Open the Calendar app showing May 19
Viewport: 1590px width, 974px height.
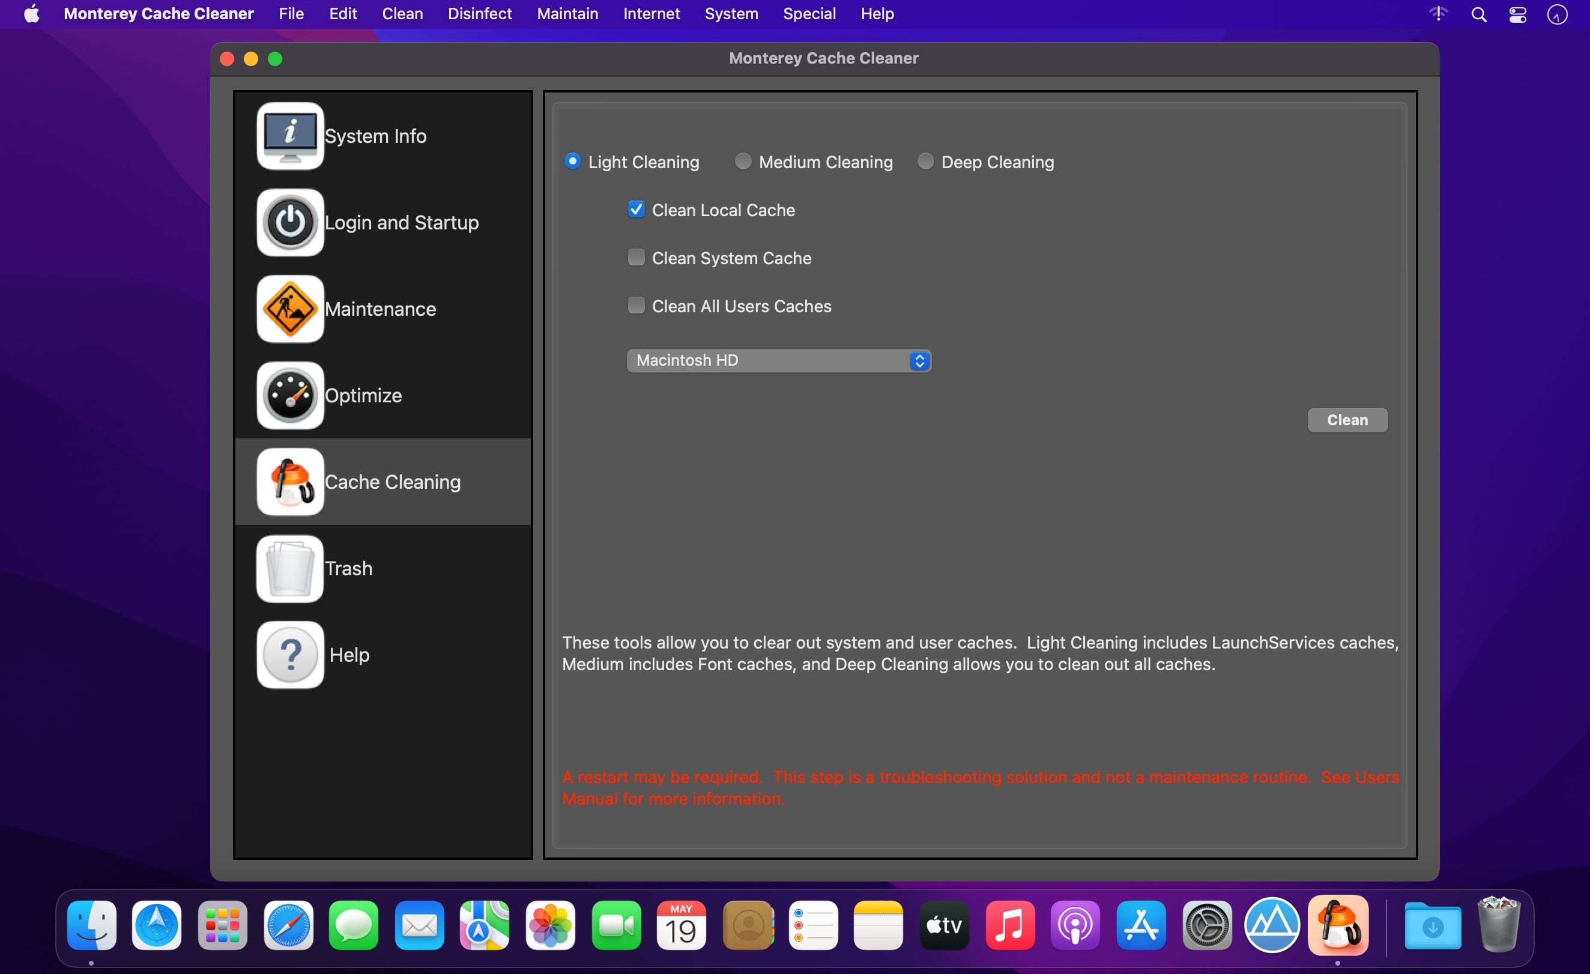682,925
